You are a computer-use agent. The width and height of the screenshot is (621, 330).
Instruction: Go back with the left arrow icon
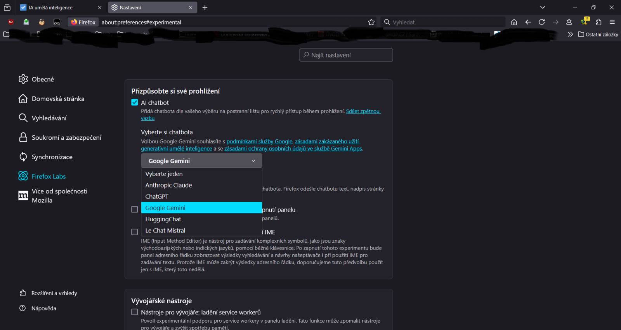(x=528, y=22)
